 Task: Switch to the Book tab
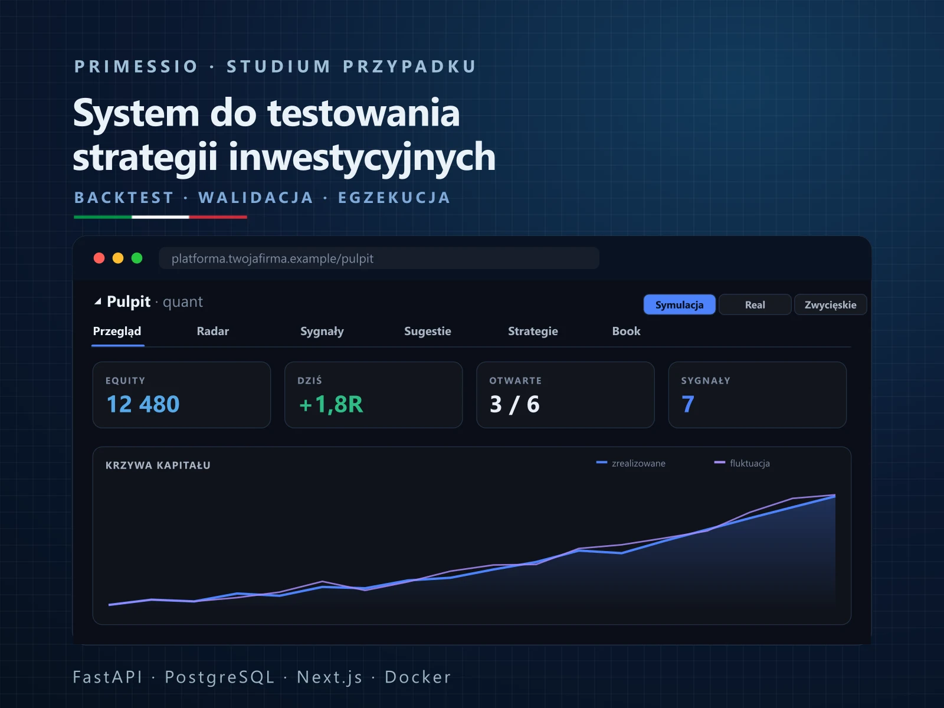626,332
